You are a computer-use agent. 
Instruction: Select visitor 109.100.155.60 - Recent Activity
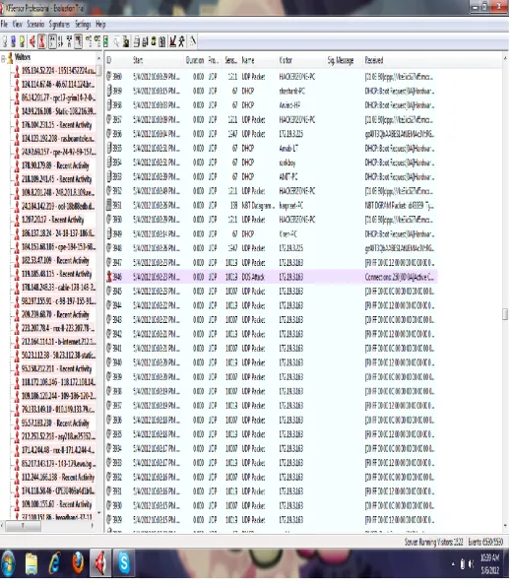(x=56, y=504)
